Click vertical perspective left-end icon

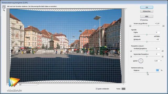(x=131, y=51)
